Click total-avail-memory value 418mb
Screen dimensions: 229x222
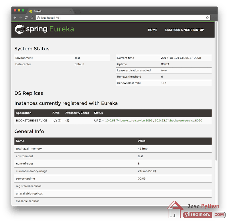point(143,149)
